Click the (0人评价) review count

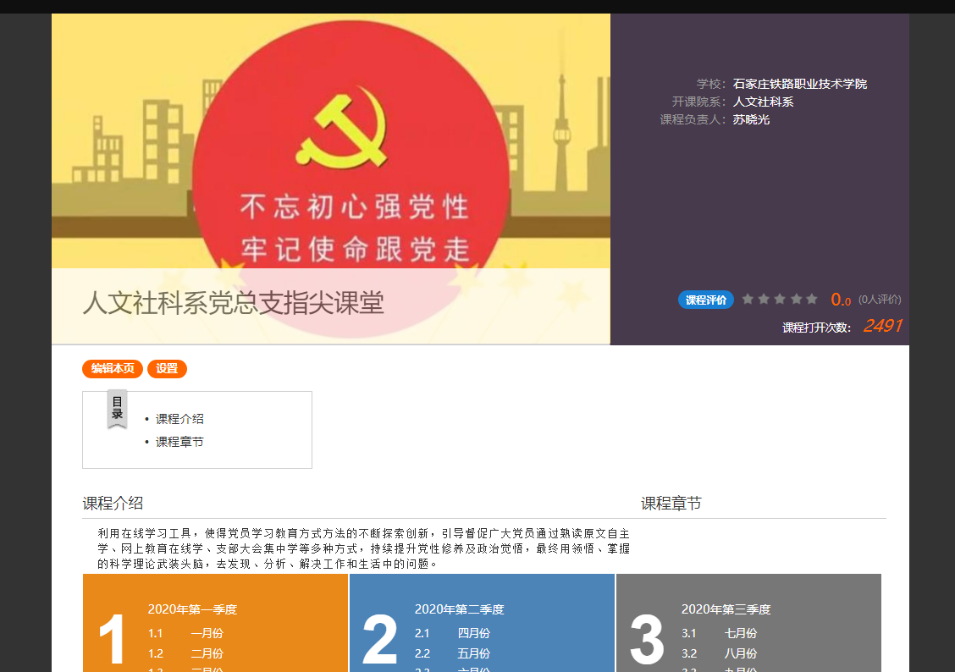(x=880, y=300)
